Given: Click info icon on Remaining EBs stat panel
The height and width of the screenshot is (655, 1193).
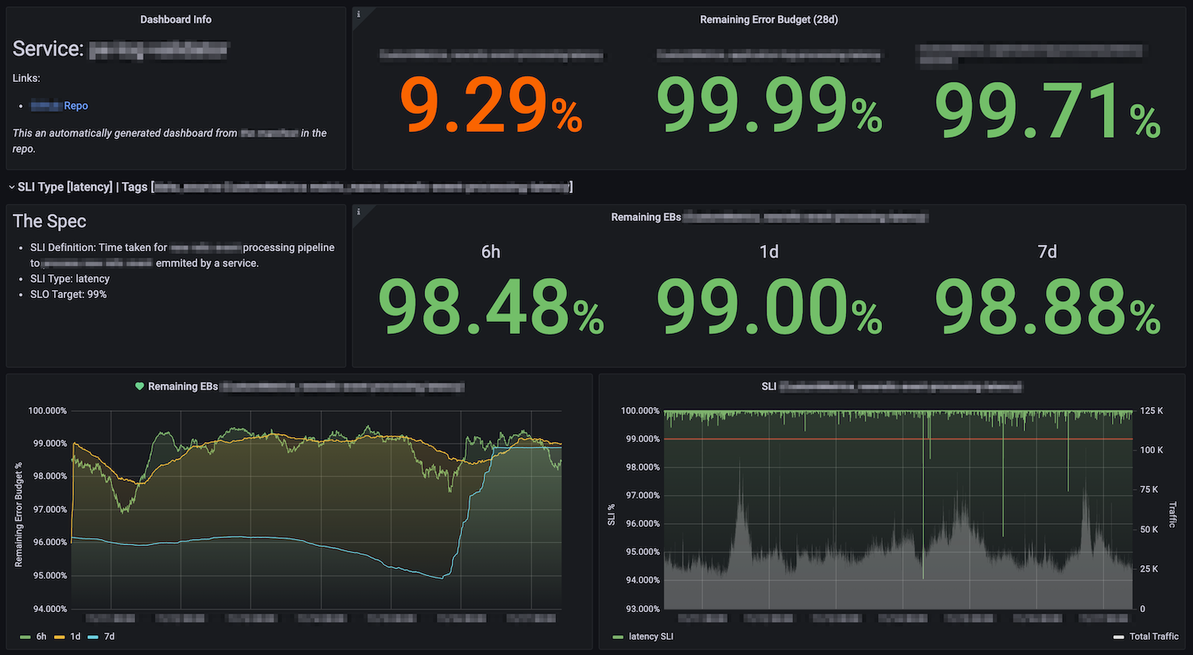Looking at the screenshot, I should point(359,211).
